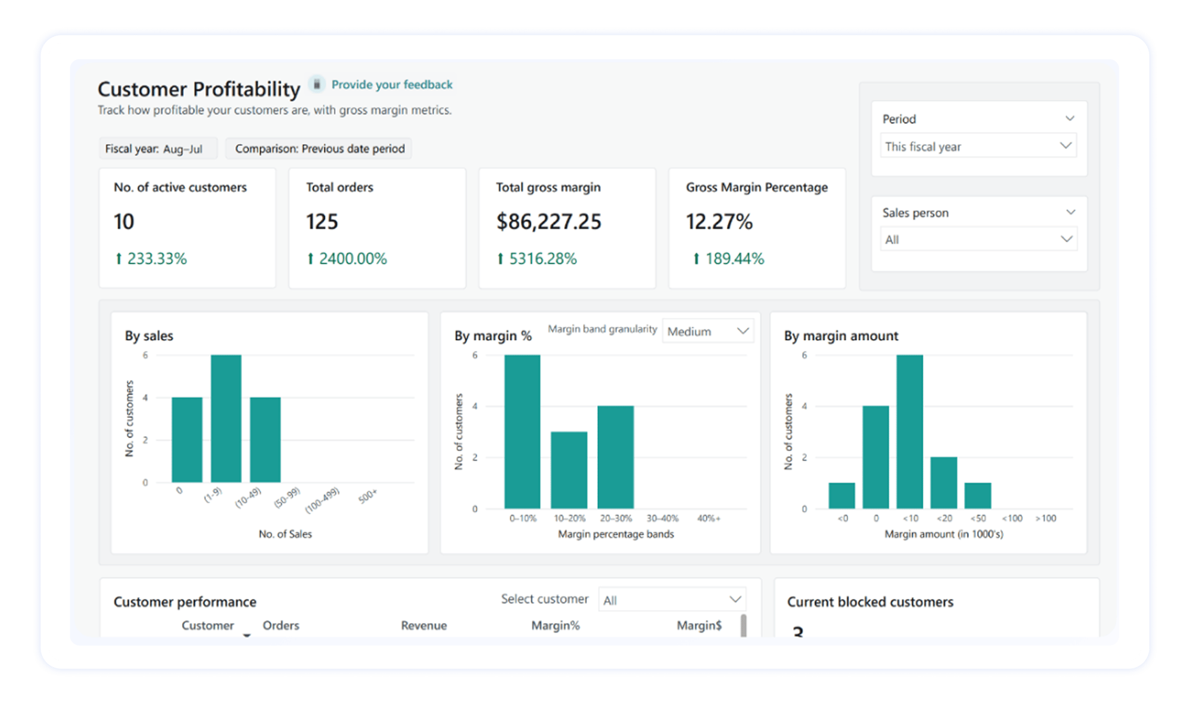Screen dimensions: 1190x704
Task: Select the 0–10% bar in By margin % chart
Action: 521,431
